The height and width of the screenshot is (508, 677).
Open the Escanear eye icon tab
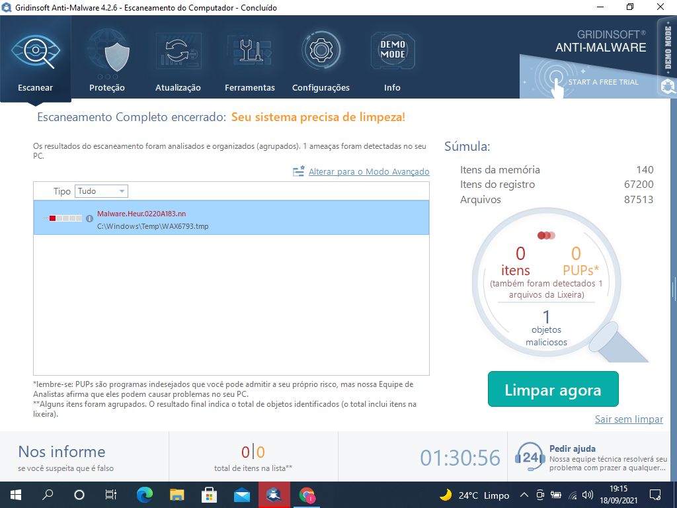coord(36,60)
